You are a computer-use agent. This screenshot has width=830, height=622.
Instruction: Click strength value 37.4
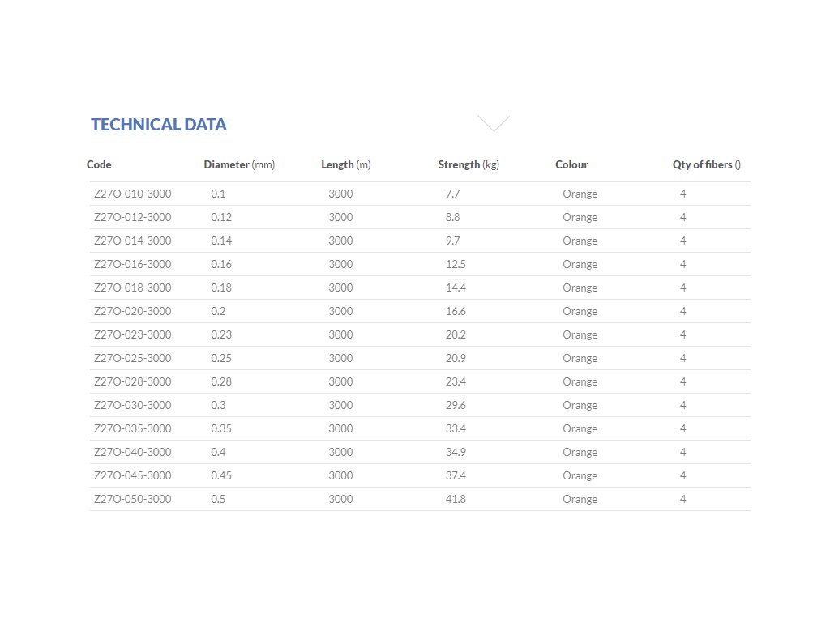(456, 475)
